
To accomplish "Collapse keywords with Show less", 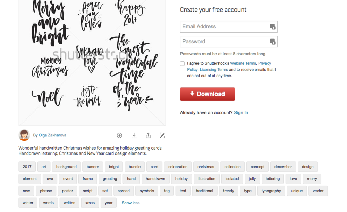I will point(130,203).
